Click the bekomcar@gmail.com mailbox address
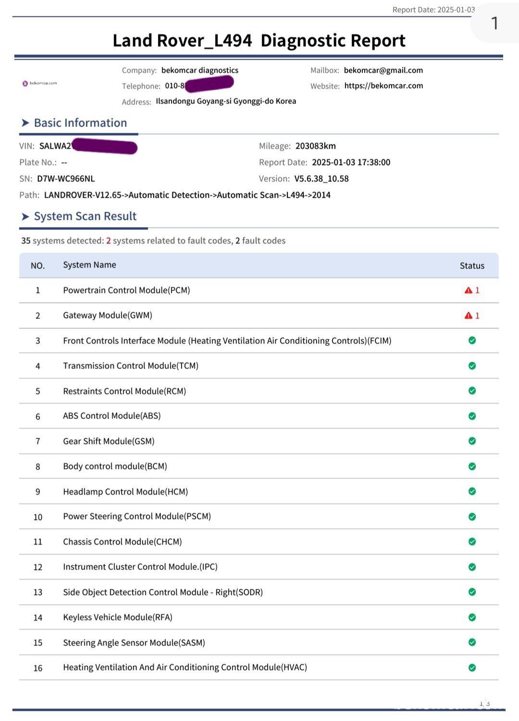The height and width of the screenshot is (721, 519). (383, 70)
